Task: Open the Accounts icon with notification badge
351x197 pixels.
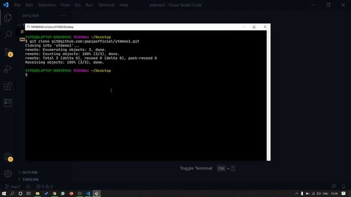Action: pyautogui.click(x=8, y=157)
